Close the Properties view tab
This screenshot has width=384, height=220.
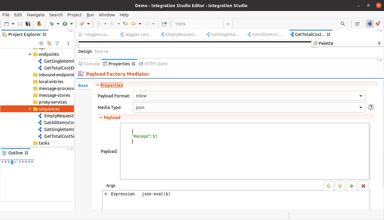(x=134, y=64)
